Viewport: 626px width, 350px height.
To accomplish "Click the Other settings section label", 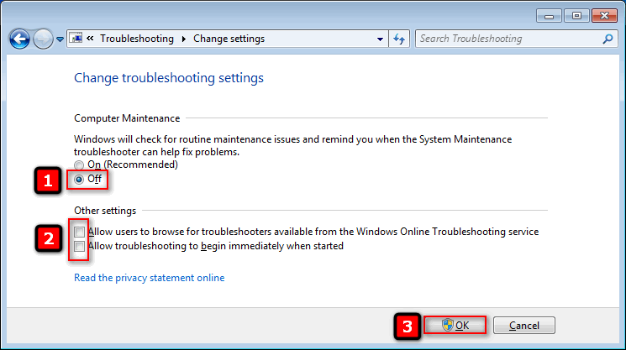I will (x=105, y=211).
